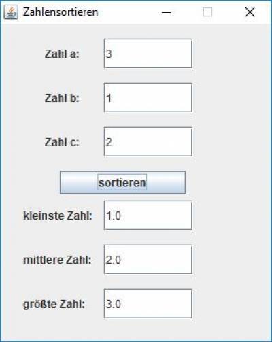Focus the Zahl c input field

pos(148,142)
